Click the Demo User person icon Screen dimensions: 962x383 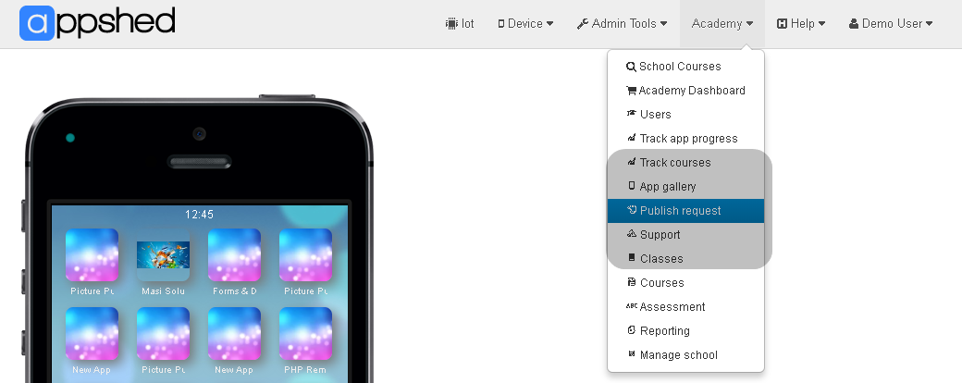coord(854,24)
